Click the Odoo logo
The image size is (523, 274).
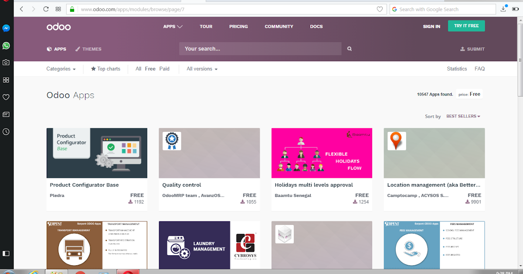pyautogui.click(x=59, y=27)
